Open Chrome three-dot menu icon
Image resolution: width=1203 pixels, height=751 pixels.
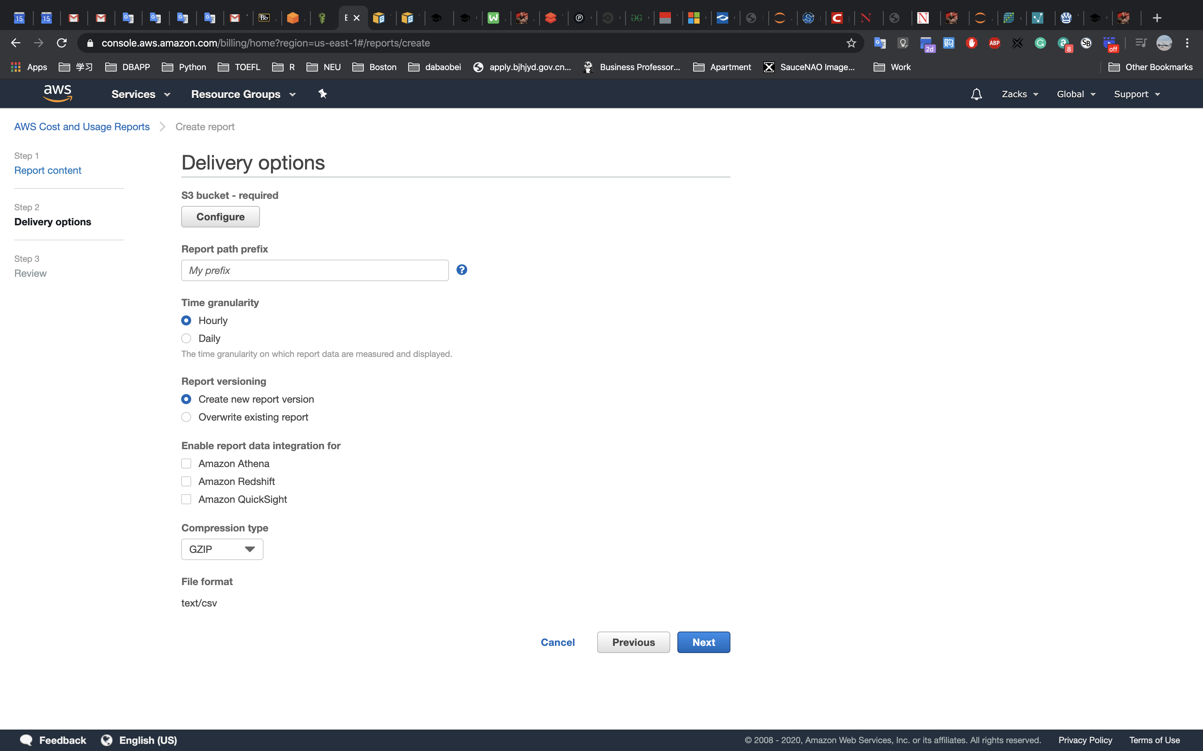point(1187,43)
